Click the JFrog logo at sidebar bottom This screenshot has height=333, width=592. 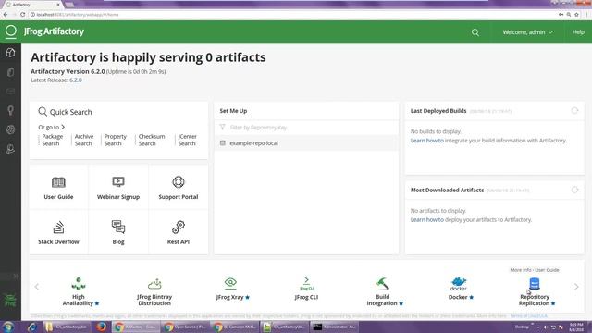click(10, 300)
